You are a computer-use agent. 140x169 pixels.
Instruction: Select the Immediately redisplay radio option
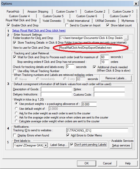coord(38,79)
